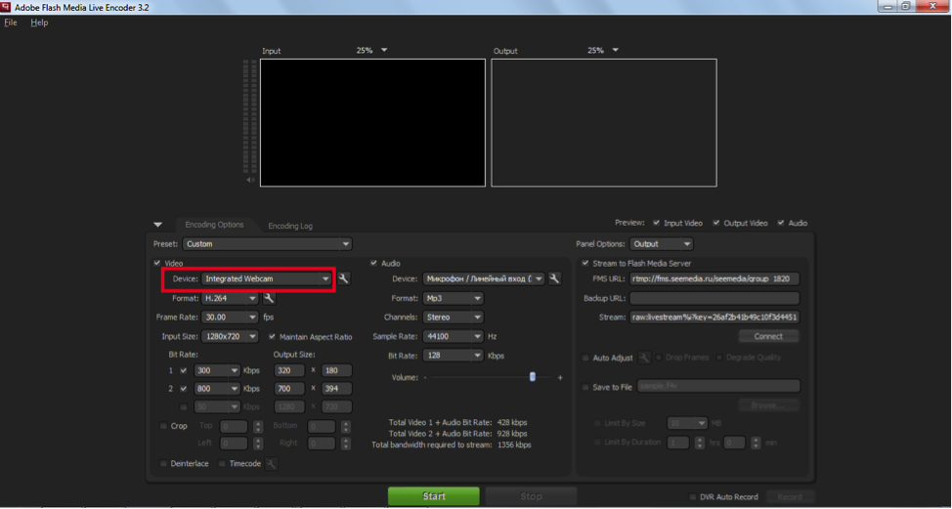Toggle Output Video preview checkbox
952x509 pixels.
point(716,223)
